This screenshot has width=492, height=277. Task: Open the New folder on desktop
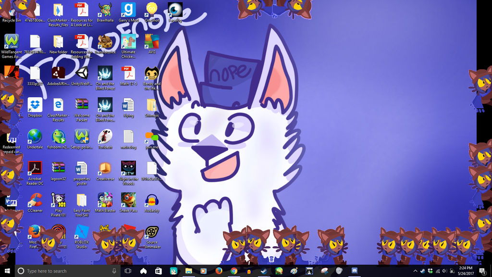coord(58,44)
